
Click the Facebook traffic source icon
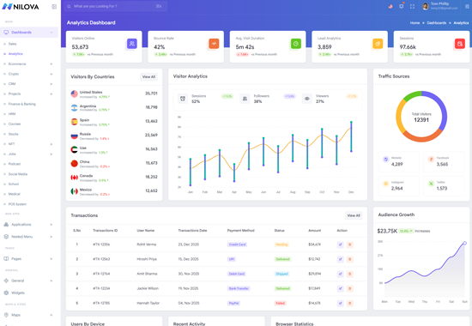(431, 160)
